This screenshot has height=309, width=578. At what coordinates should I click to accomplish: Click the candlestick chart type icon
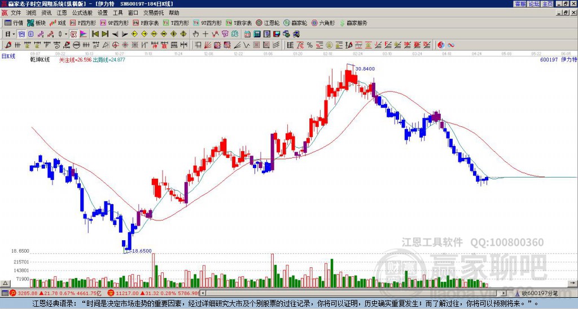coord(60,34)
